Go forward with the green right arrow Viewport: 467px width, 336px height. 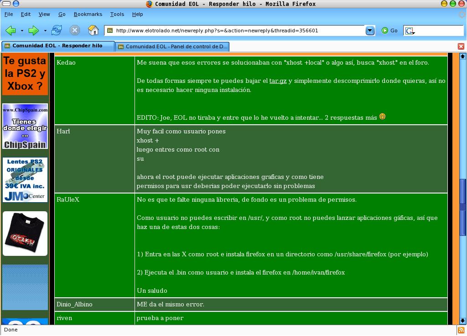coord(33,31)
